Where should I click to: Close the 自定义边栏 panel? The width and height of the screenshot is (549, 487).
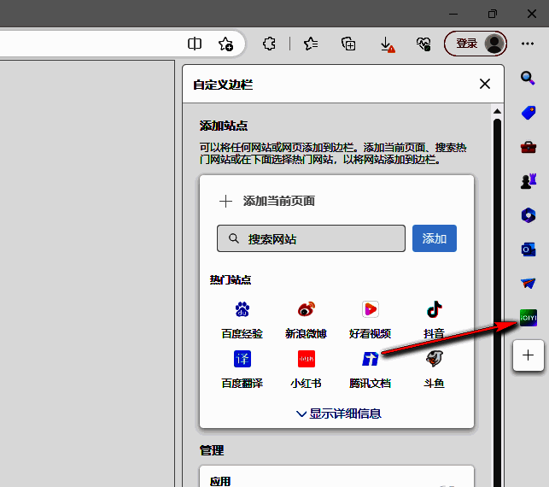coord(485,84)
